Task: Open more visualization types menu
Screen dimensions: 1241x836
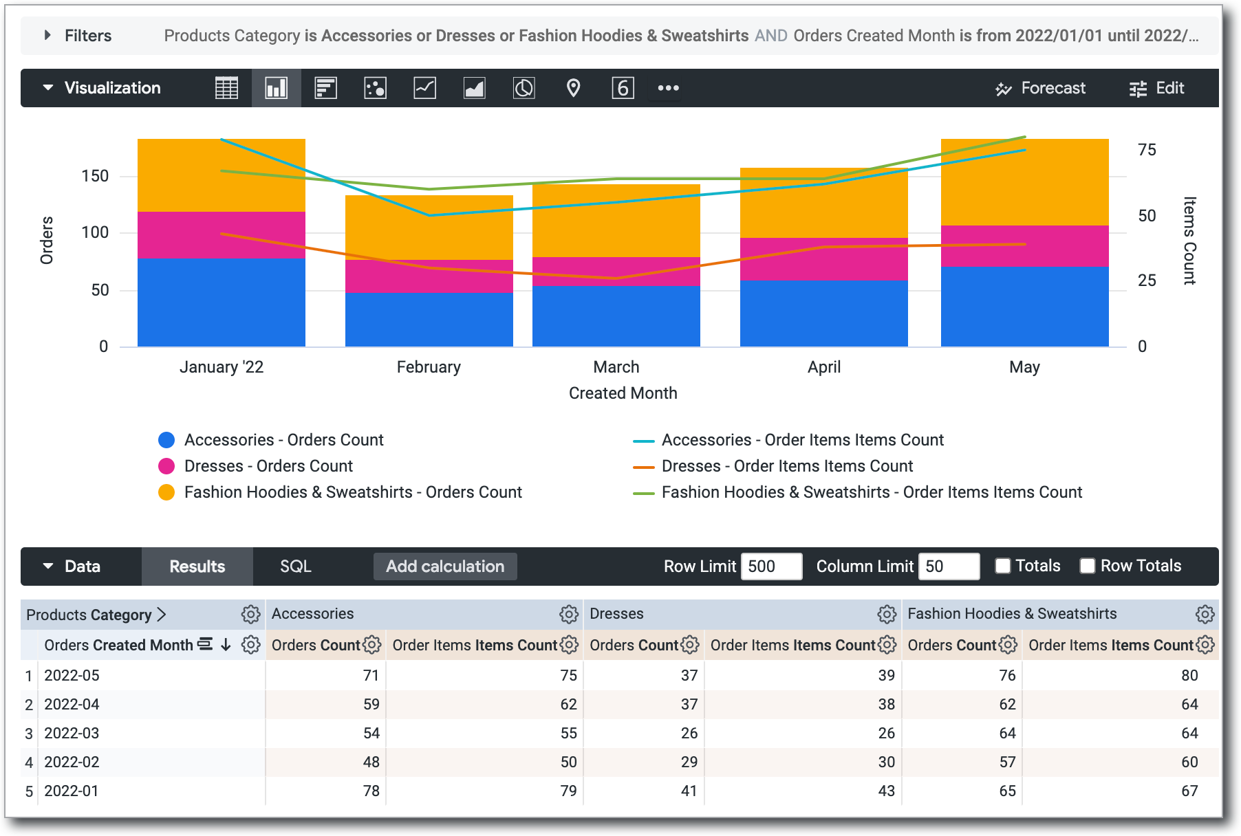Action: pos(668,88)
